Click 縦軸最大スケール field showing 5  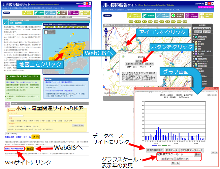[x=187, y=155]
